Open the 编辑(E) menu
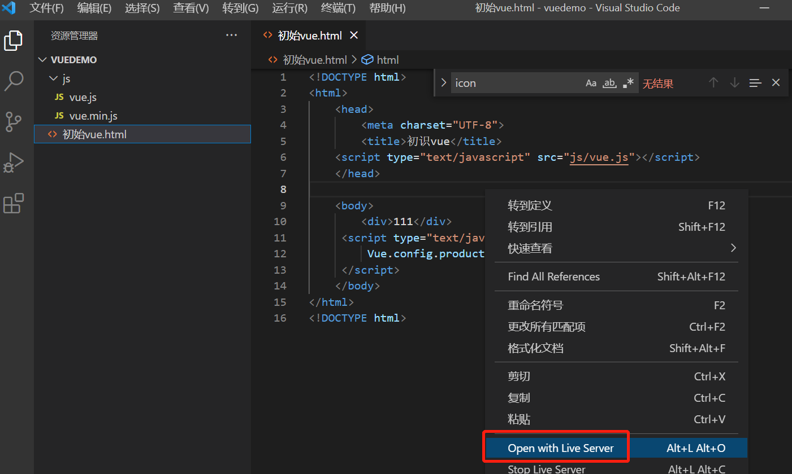The image size is (792, 474). 94,8
